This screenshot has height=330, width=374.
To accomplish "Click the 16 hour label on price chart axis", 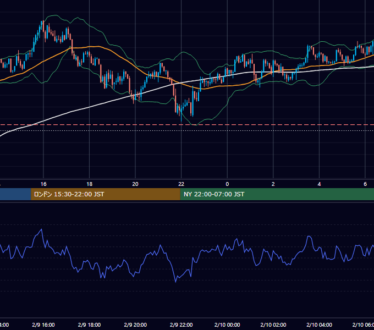I will [x=43, y=184].
